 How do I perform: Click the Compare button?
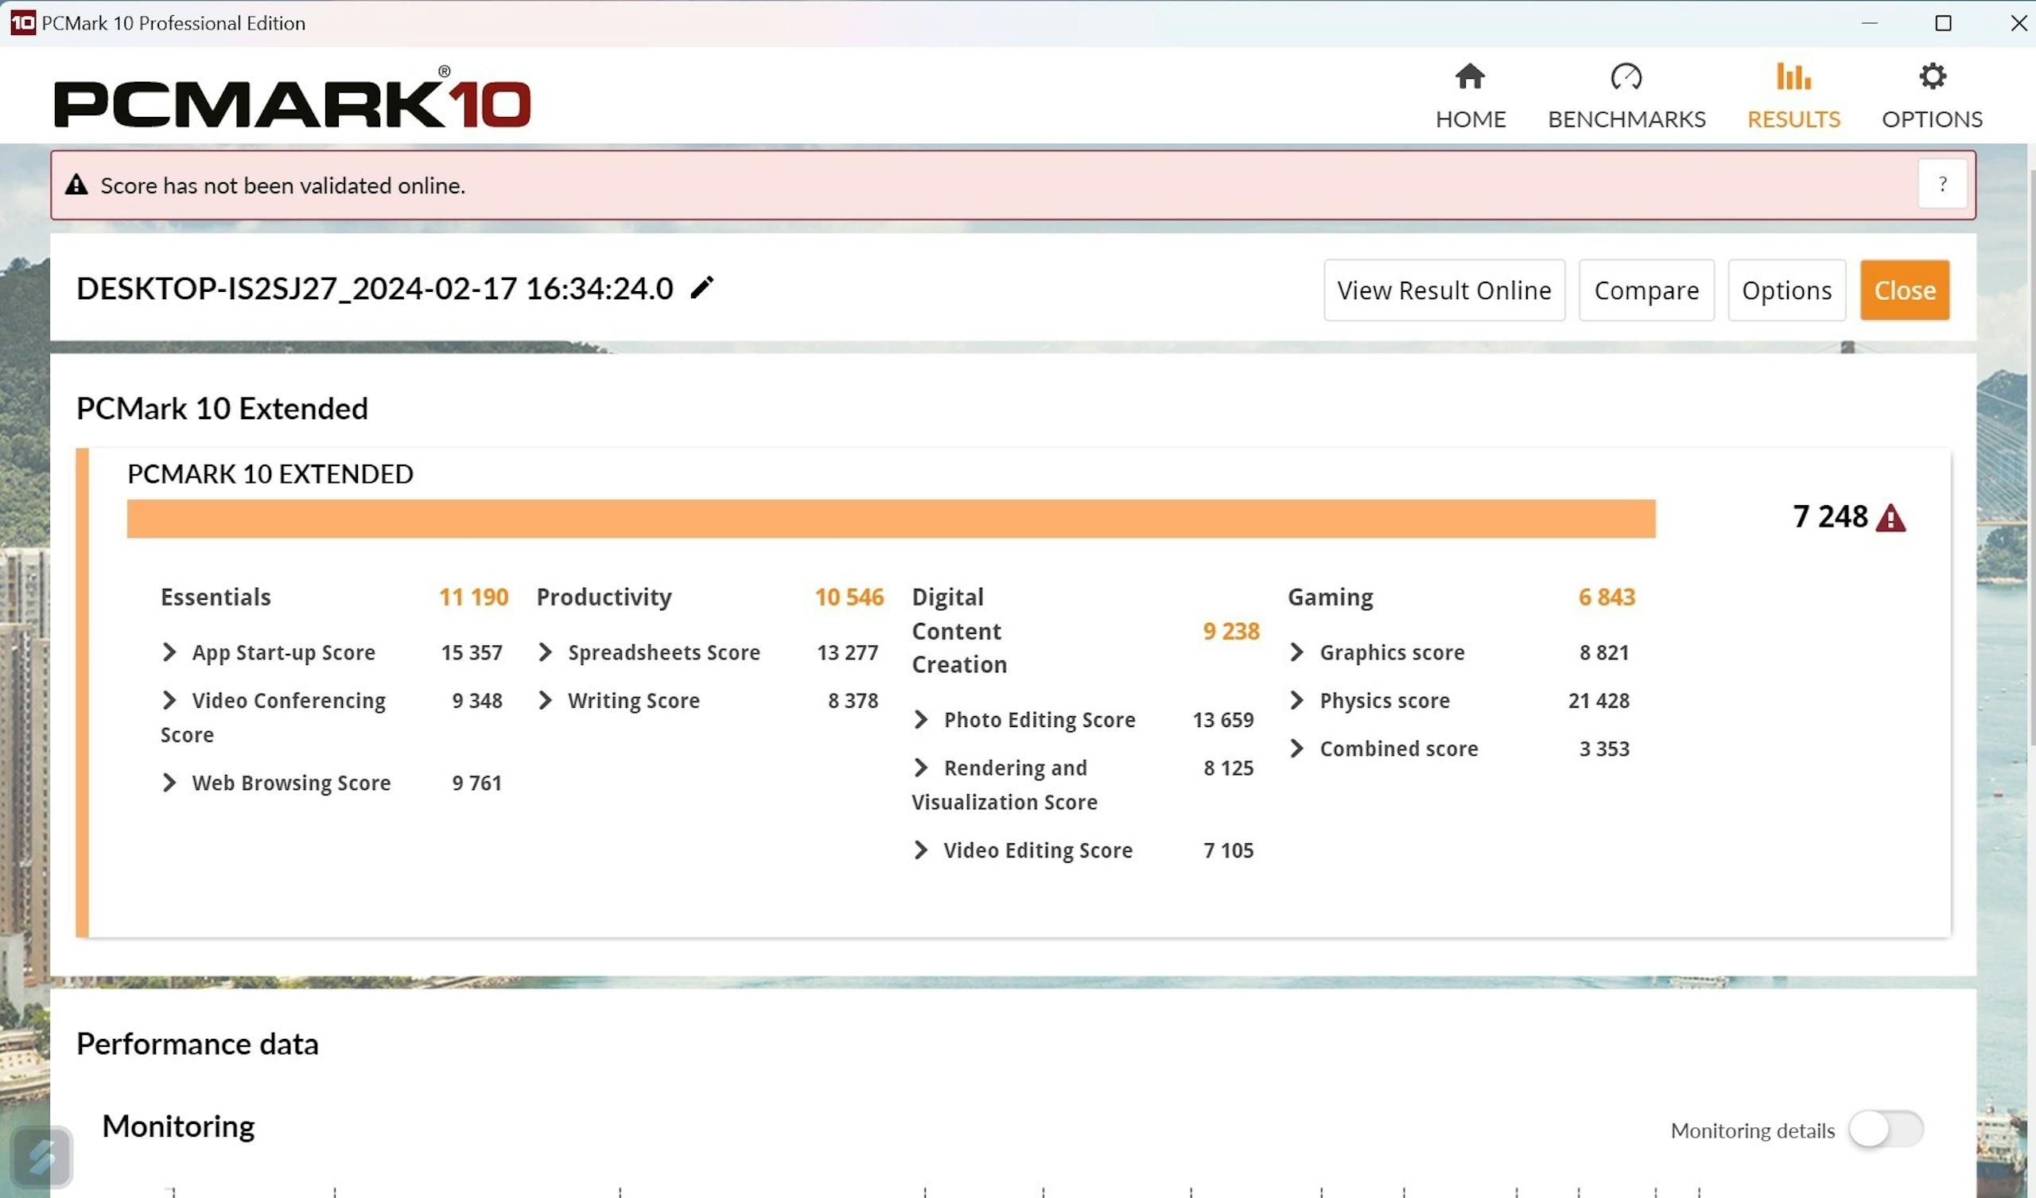pyautogui.click(x=1646, y=290)
